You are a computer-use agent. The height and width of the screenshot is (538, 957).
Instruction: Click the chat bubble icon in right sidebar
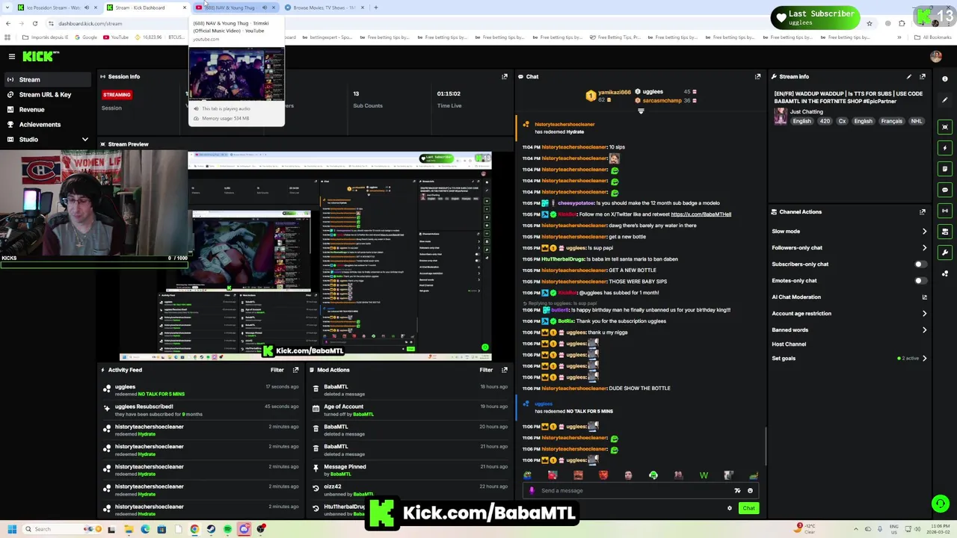[945, 190]
